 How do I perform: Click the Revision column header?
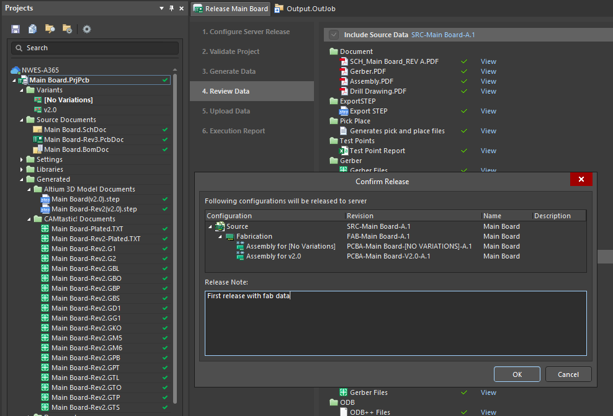coord(413,216)
